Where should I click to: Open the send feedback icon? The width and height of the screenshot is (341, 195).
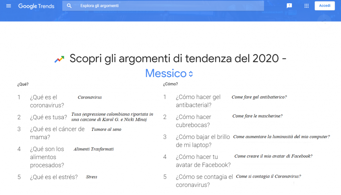click(x=289, y=6)
